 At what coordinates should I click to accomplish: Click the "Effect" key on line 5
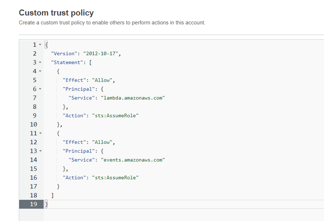coord(75,80)
